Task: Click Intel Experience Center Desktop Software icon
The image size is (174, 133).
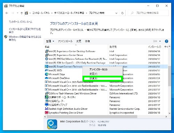Action: pos(47,51)
